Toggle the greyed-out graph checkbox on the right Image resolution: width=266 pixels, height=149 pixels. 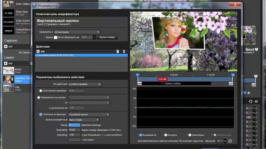coord(215,135)
